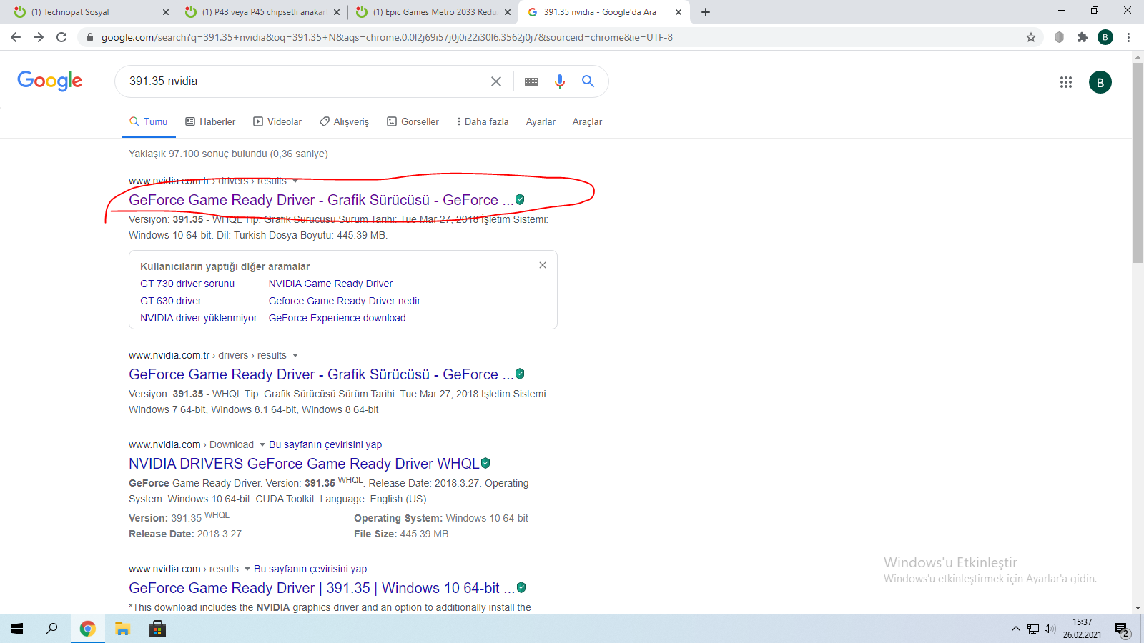Open the on-screen keyboard input tool
Screen dimensions: 1144x643
[x=531, y=81]
